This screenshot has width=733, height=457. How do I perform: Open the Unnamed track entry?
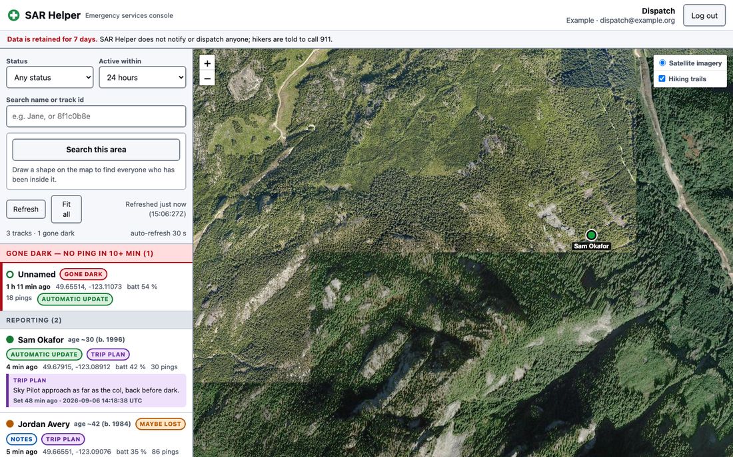(97, 287)
